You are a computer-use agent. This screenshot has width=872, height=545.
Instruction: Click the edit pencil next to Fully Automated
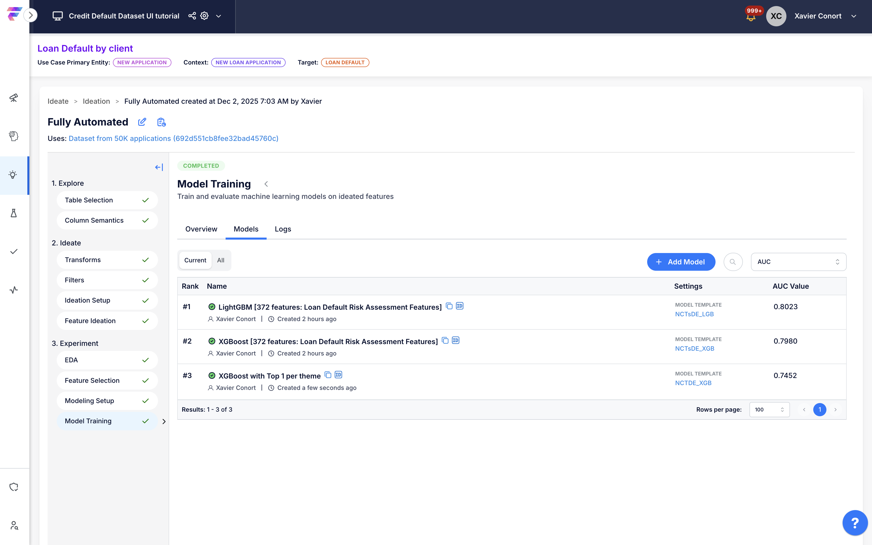coord(142,122)
